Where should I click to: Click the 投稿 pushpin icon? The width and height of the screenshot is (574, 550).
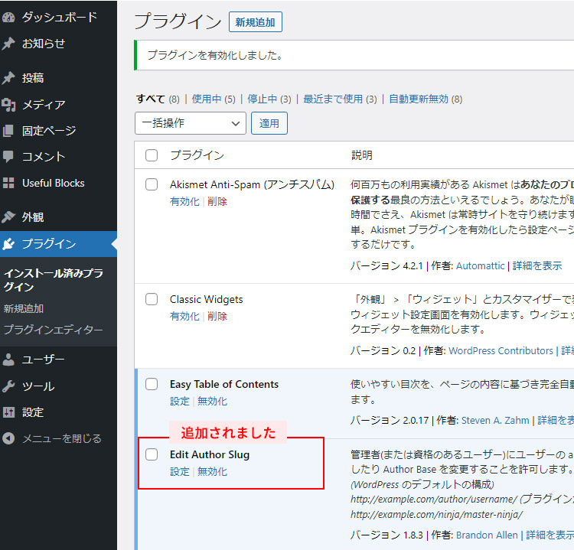8,77
